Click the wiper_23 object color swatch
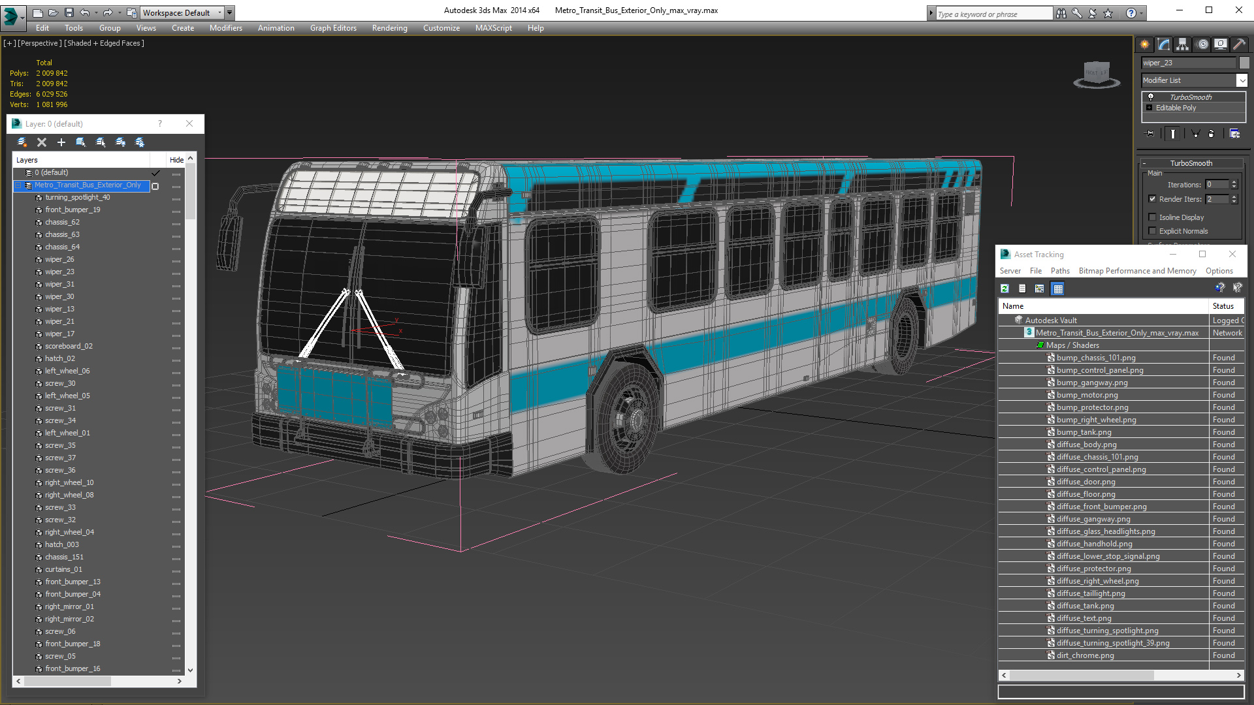Image resolution: width=1254 pixels, height=705 pixels. tap(1244, 63)
